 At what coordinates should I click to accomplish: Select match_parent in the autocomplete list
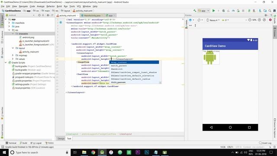point(134,65)
